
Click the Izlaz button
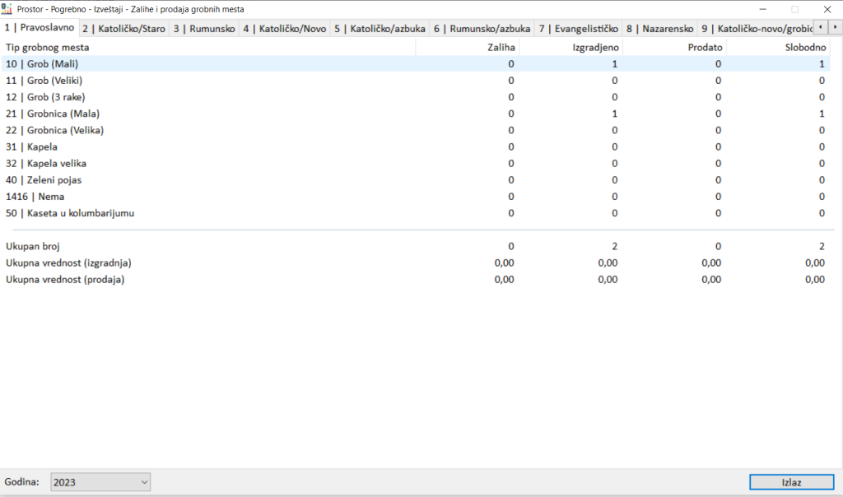click(x=790, y=482)
